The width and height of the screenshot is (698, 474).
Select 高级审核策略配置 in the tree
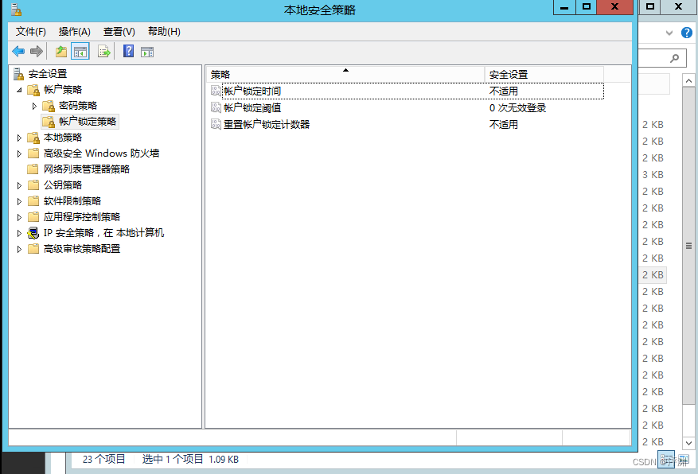82,249
